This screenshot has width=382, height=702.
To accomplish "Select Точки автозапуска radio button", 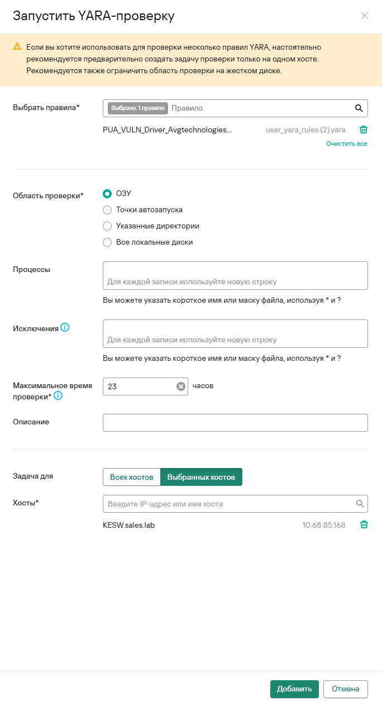I will (x=108, y=210).
